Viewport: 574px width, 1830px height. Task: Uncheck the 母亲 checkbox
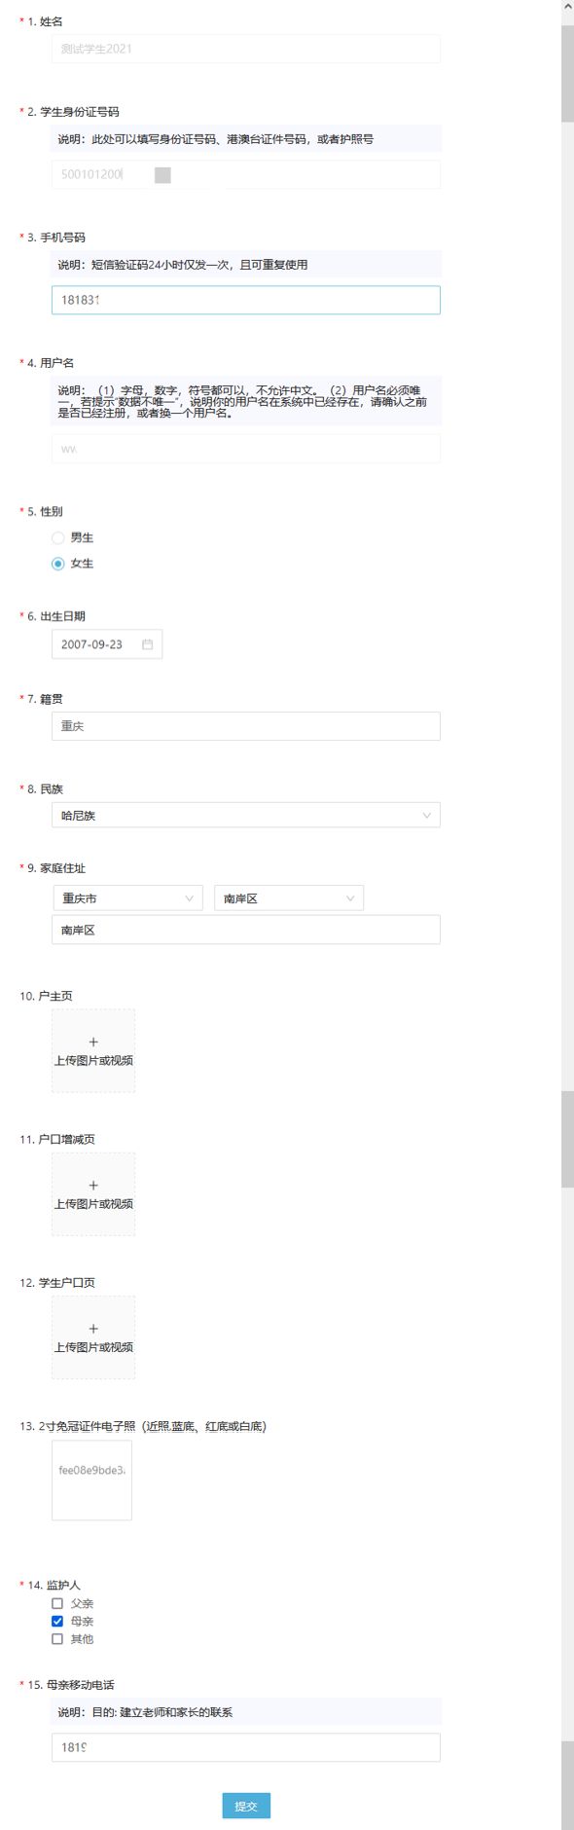[x=56, y=1621]
